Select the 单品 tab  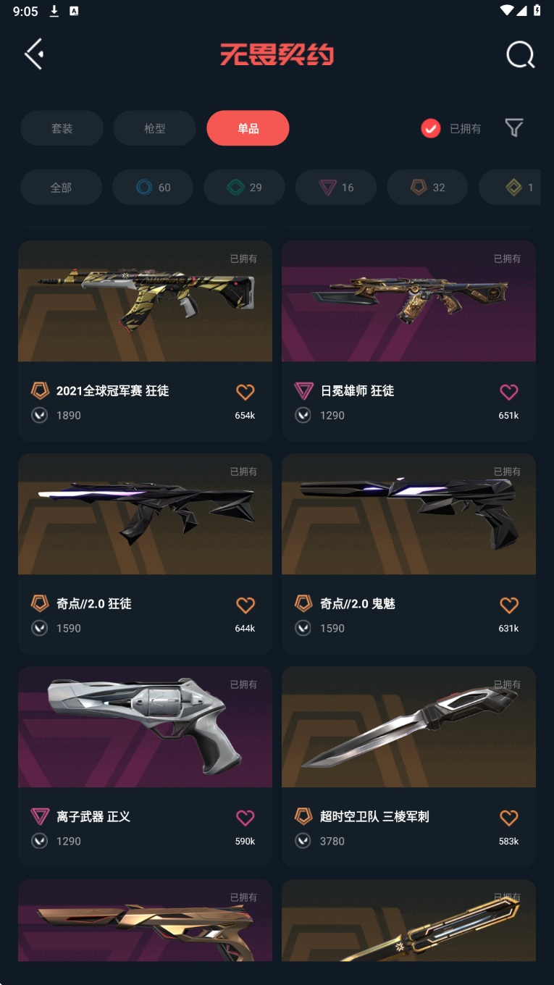248,128
